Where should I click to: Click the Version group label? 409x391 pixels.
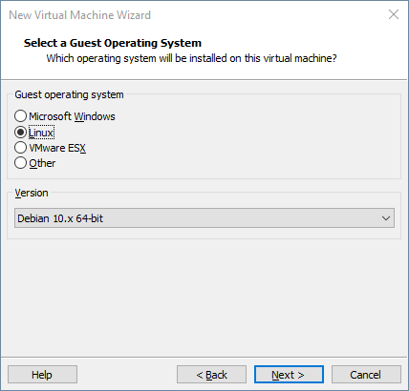click(32, 193)
